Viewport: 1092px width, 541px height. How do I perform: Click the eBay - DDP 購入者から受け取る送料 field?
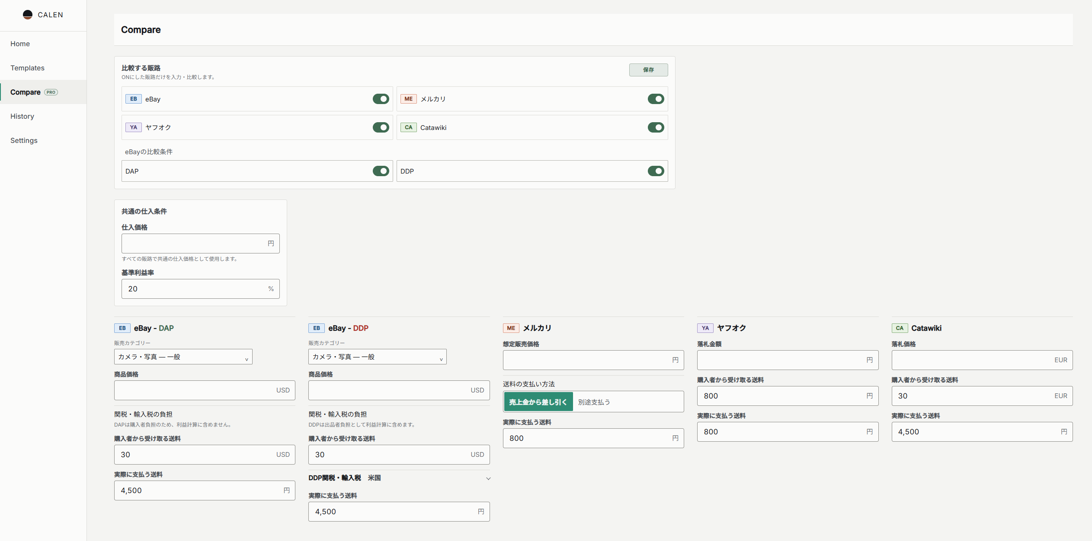click(x=399, y=455)
